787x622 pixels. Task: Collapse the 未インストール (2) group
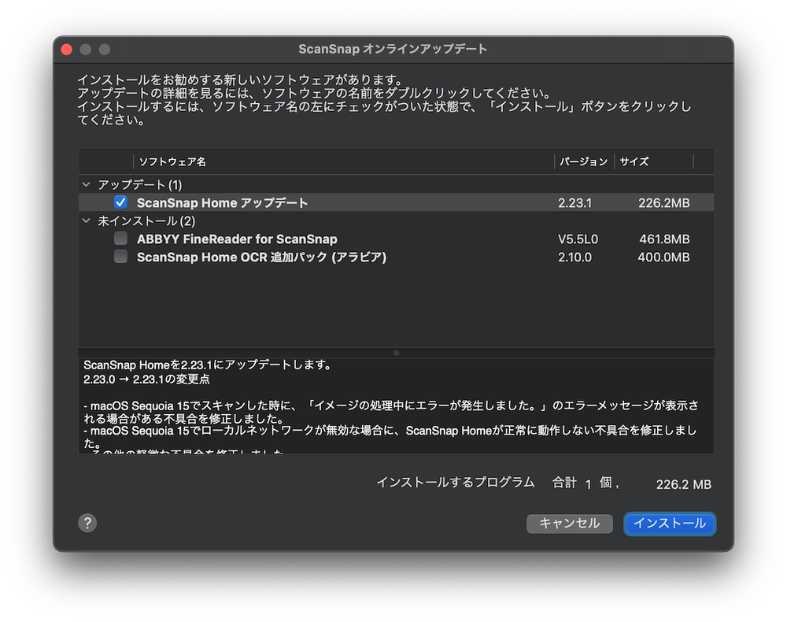(87, 221)
